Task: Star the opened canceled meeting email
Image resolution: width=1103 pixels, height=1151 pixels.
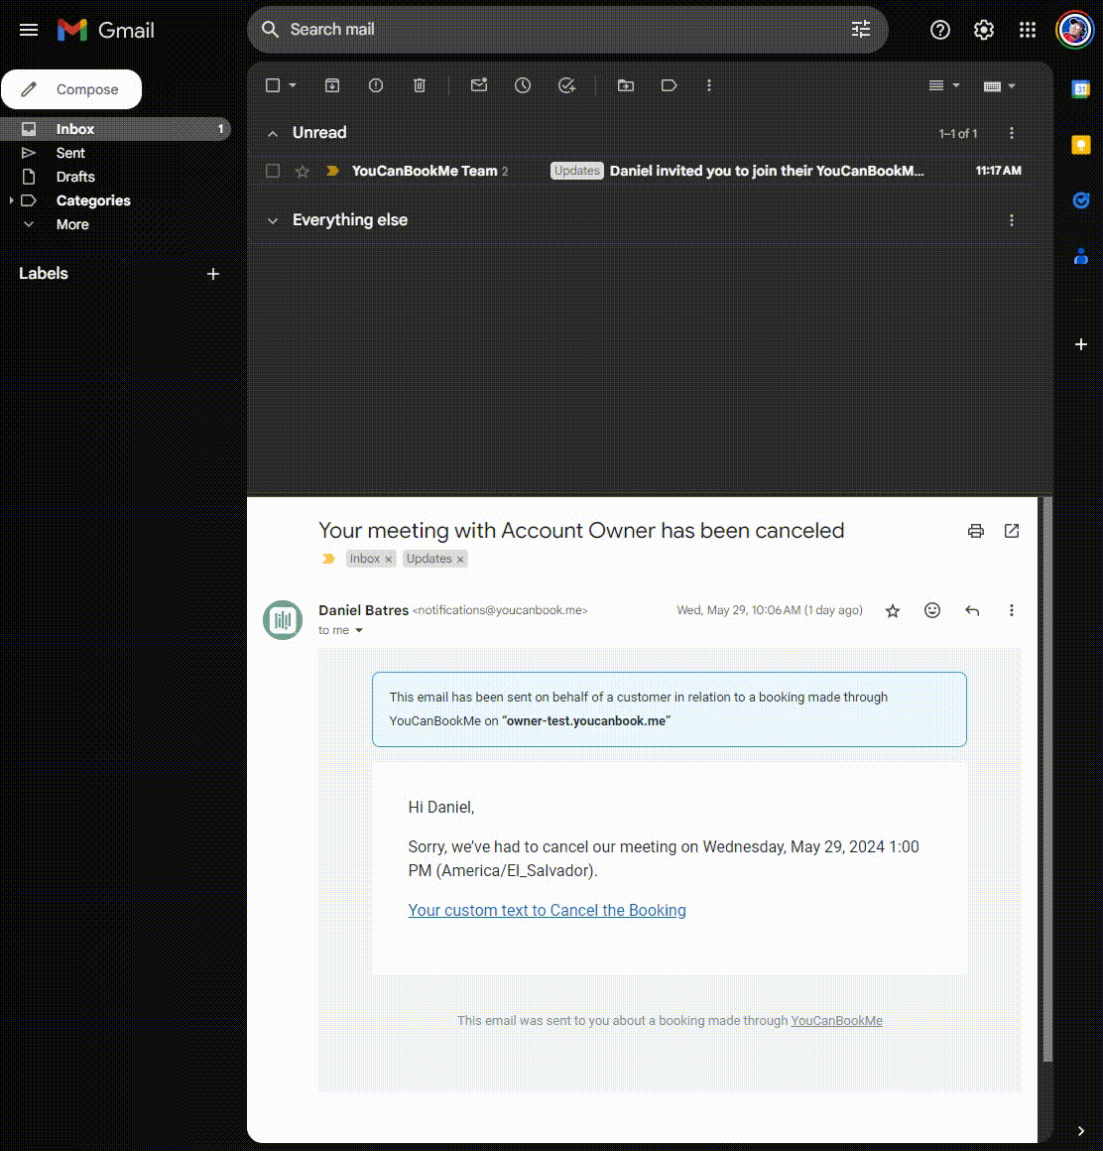Action: click(893, 611)
